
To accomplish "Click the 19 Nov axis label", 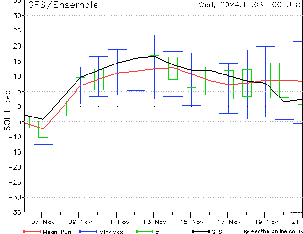I will click(x=266, y=222).
